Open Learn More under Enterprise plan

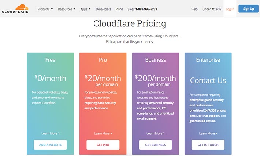208,133
